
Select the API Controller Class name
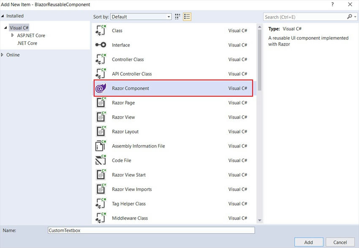(x=132, y=74)
